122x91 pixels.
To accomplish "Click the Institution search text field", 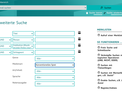I will pos(55,46).
